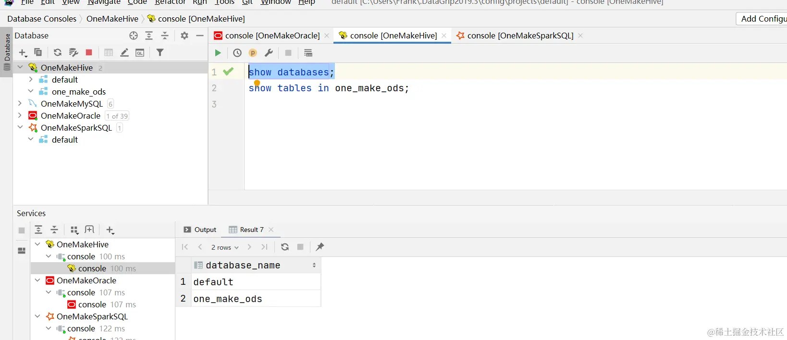Viewport: 787px width, 340px height.
Task: Click the Filter funnel icon
Action: 160,52
